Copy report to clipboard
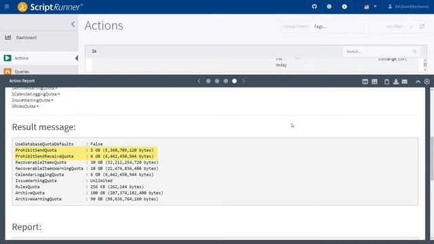The width and height of the screenshot is (434, 244). click(x=387, y=81)
